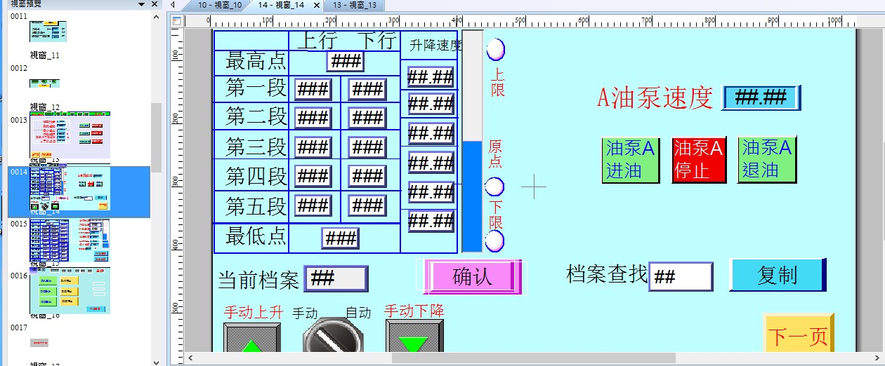Switch to the 13 - 視窗_13 tab
885x366 pixels.
pyautogui.click(x=354, y=5)
